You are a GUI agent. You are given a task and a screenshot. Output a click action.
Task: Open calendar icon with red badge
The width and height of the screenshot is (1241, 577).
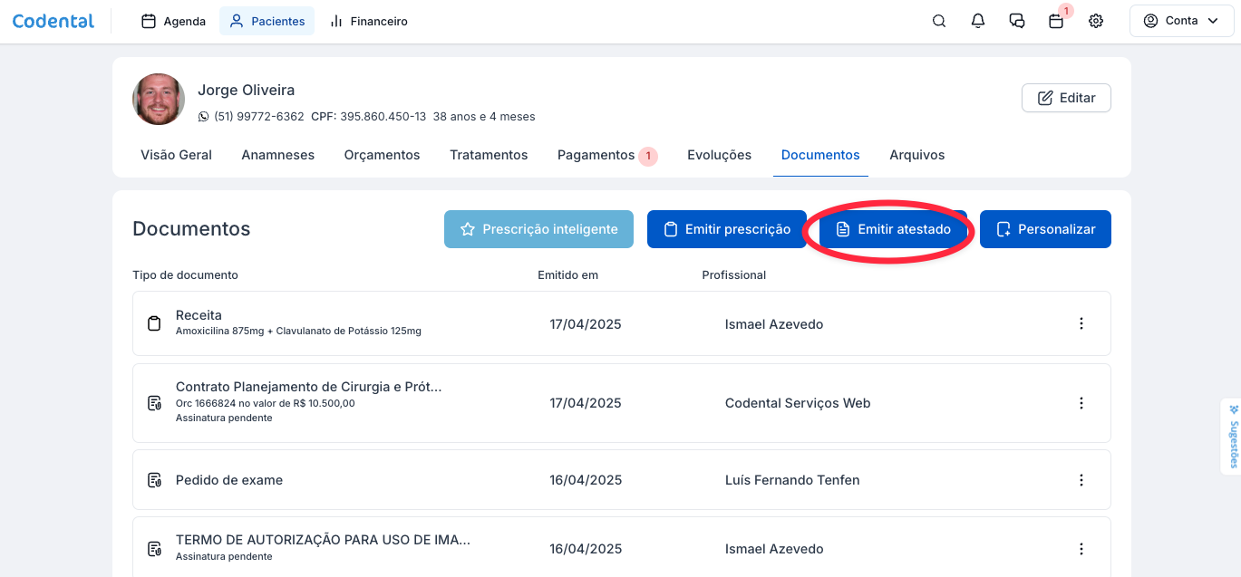[1056, 21]
